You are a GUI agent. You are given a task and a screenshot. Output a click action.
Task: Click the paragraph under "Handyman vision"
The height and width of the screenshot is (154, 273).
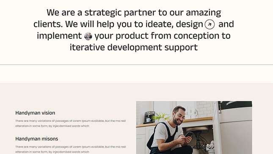tap(70, 123)
